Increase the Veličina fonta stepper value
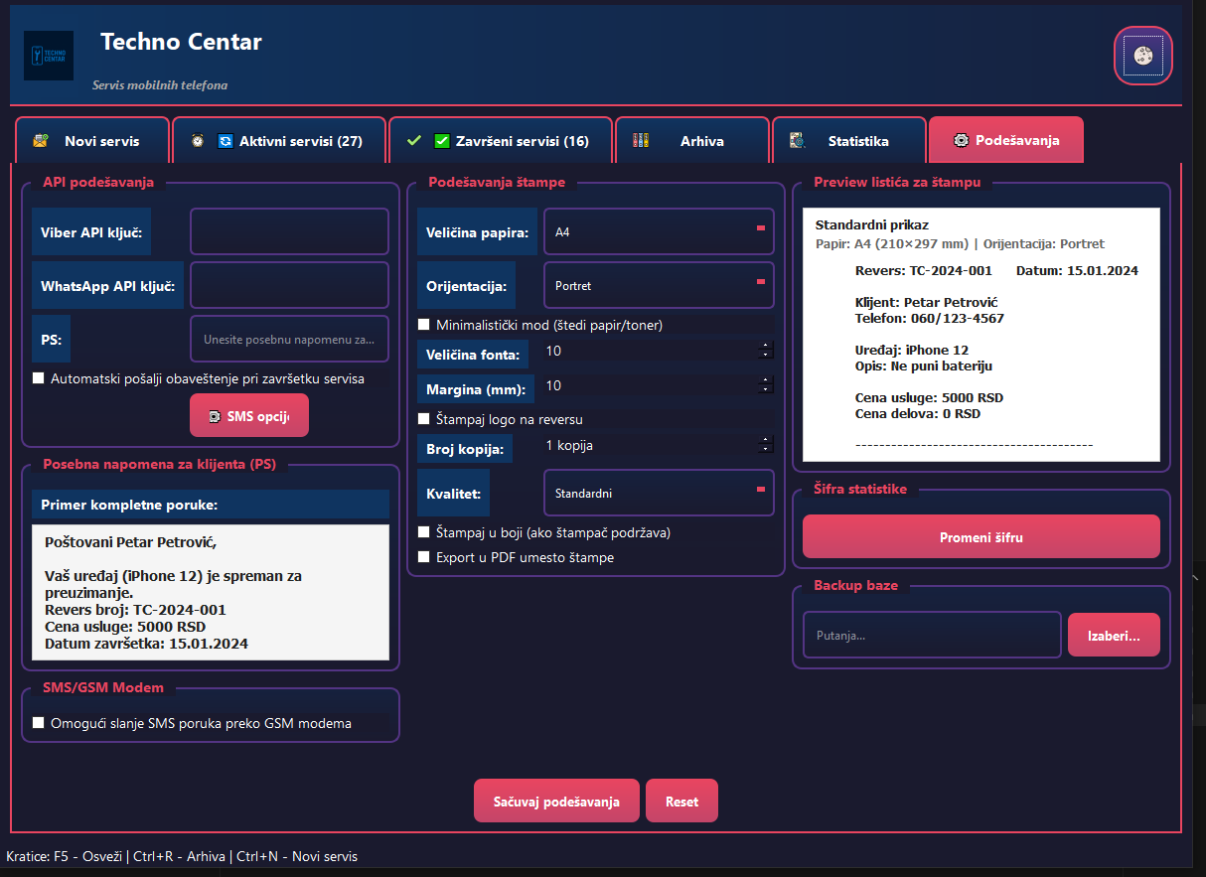 tap(765, 347)
